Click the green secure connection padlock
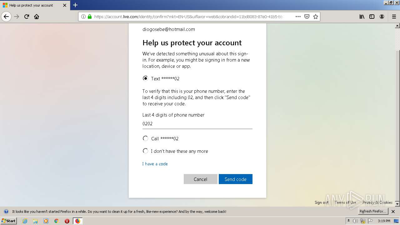The height and width of the screenshot is (225, 400). point(90,17)
